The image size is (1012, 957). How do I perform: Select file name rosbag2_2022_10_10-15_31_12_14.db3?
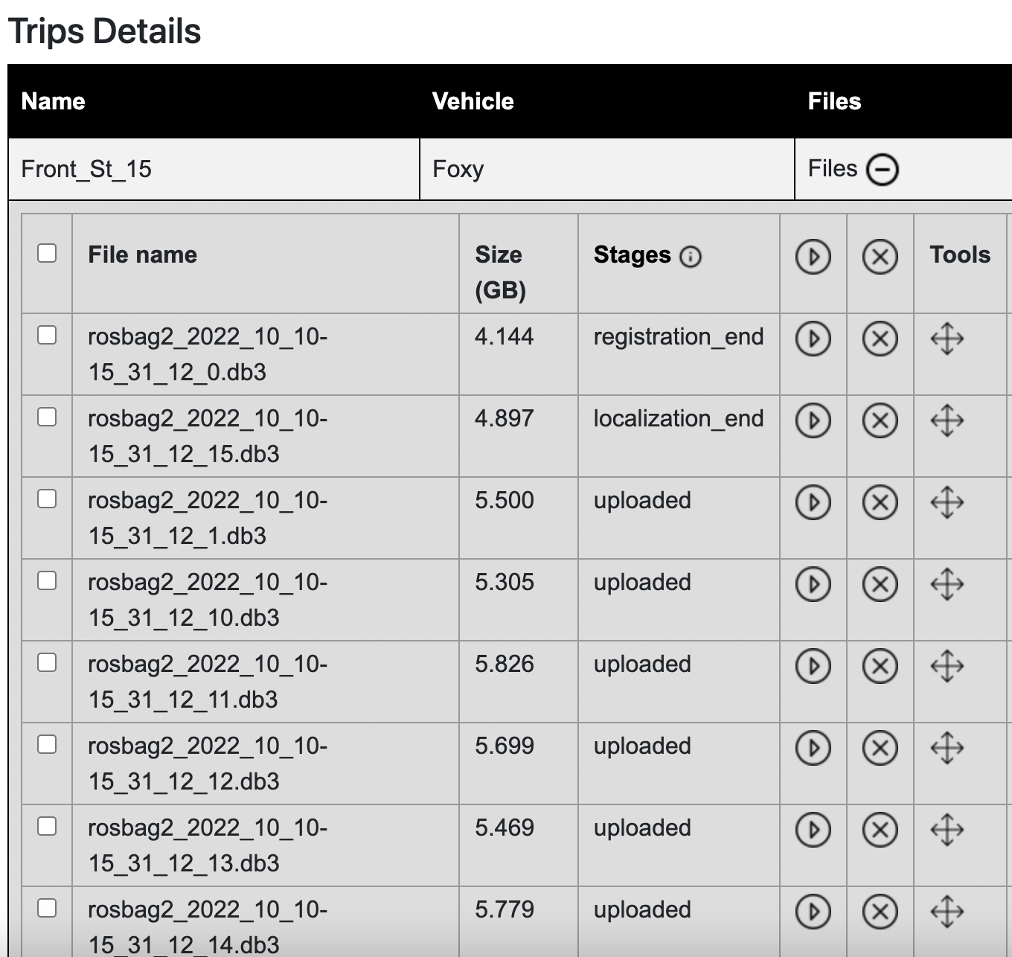click(x=208, y=927)
